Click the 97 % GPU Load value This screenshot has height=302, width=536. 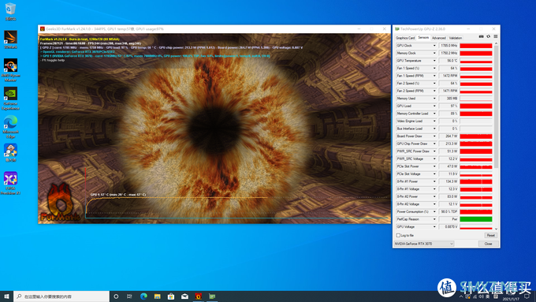449,106
